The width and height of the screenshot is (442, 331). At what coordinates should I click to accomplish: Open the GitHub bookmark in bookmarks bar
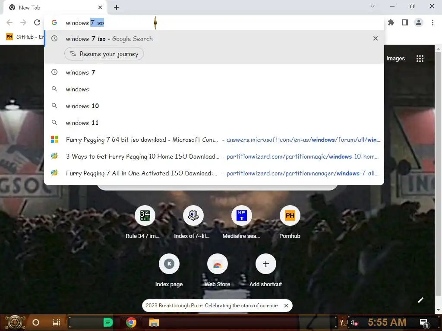click(25, 37)
